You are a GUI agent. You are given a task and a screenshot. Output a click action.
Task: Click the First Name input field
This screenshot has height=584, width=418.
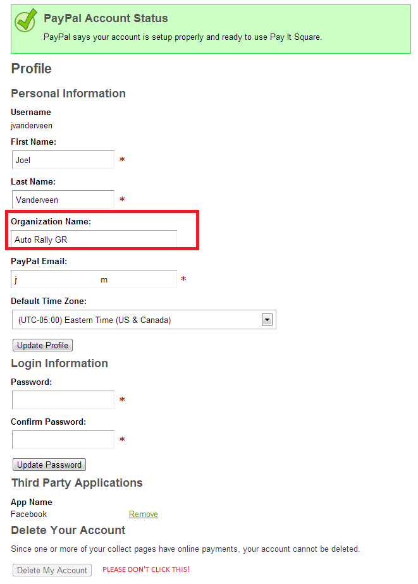63,159
